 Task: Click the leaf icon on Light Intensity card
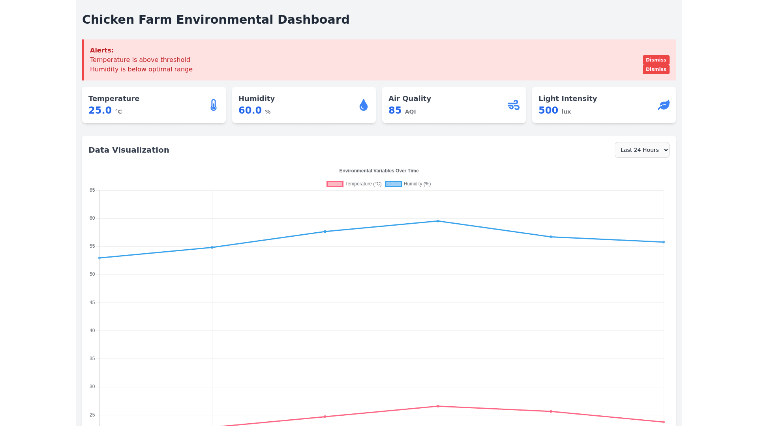664,105
